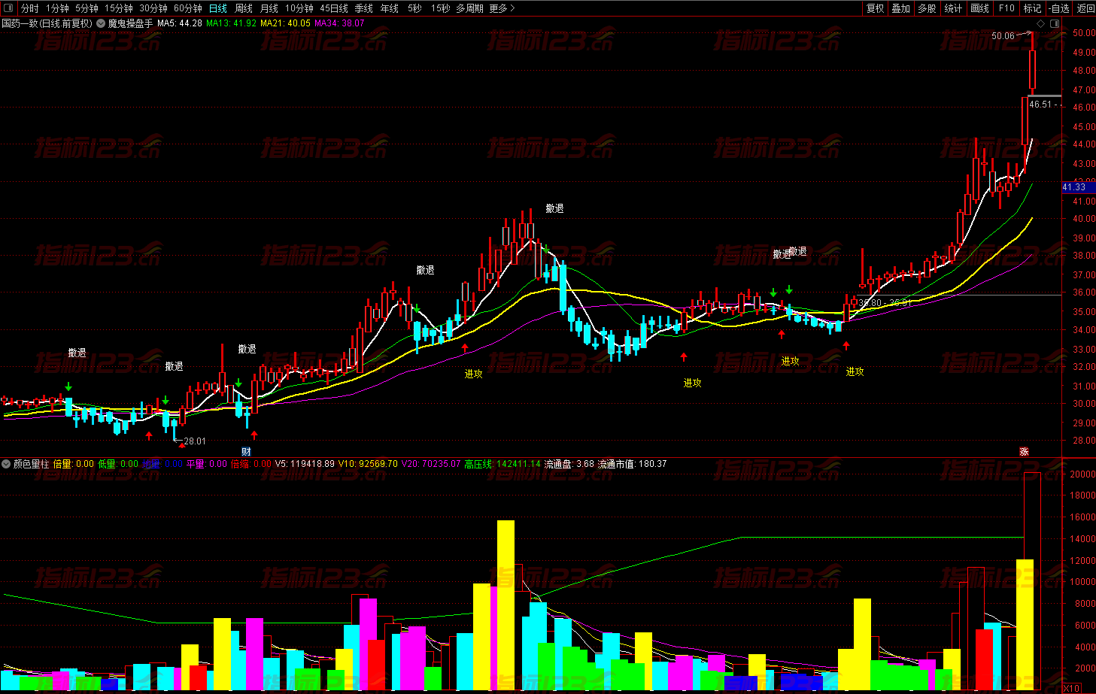The image size is (1096, 694).
Task: Click the 复权 button
Action: [875, 8]
